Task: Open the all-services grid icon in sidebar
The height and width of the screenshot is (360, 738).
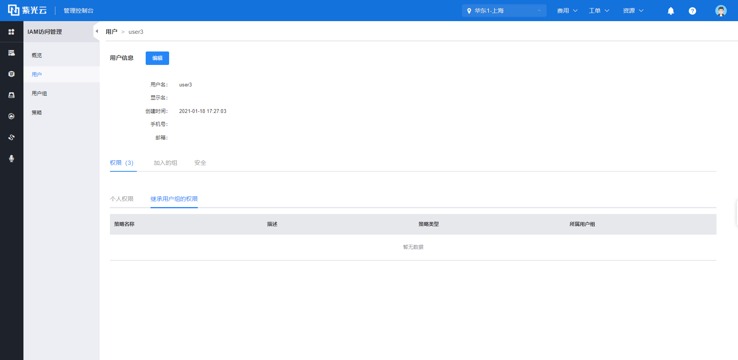Action: point(12,32)
